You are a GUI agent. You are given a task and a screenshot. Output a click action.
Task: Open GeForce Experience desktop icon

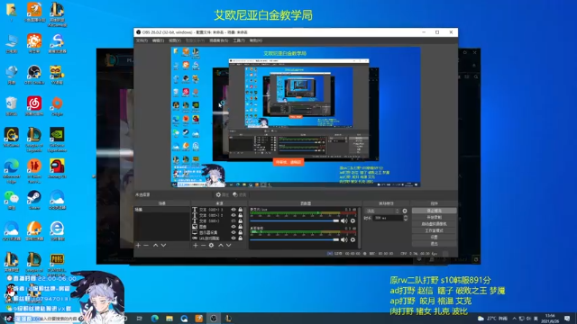[57, 139]
